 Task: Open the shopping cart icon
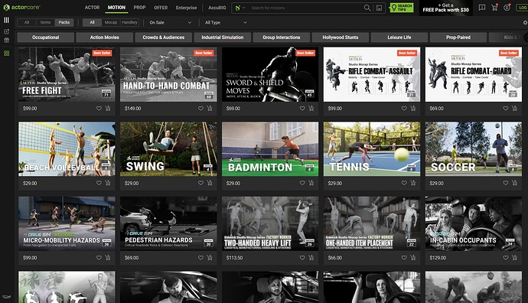click(x=494, y=8)
